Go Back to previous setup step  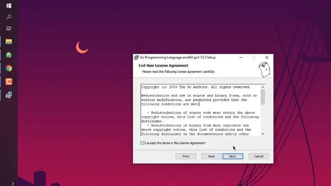[x=212, y=156]
